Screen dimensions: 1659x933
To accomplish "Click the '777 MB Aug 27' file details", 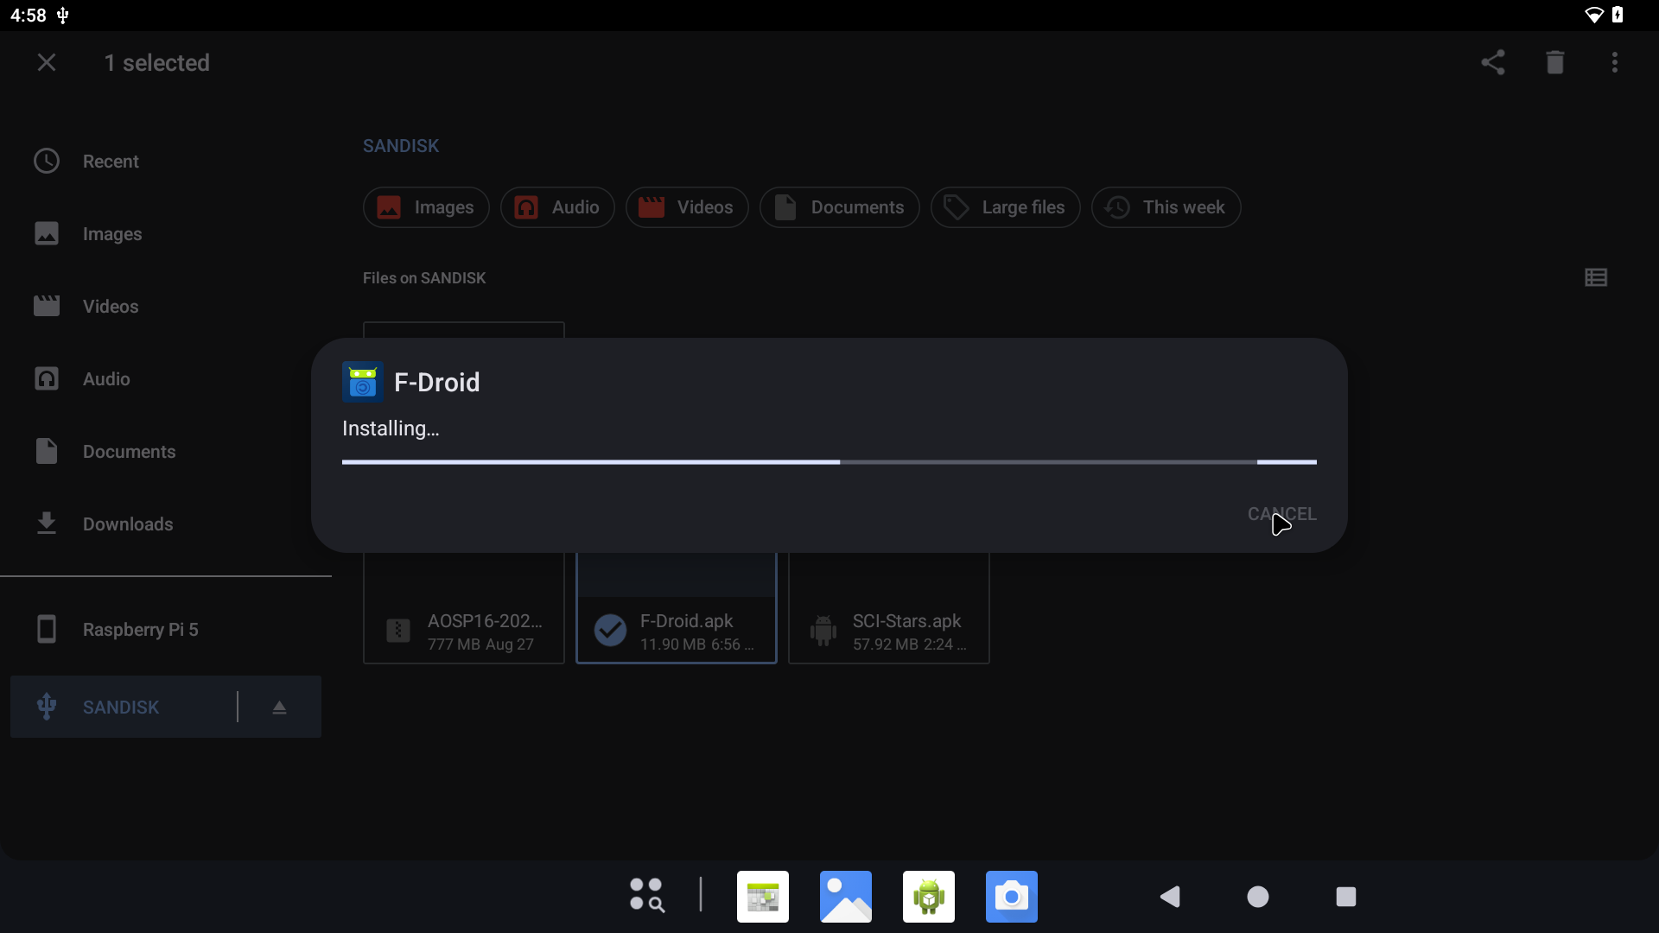I will [x=480, y=644].
